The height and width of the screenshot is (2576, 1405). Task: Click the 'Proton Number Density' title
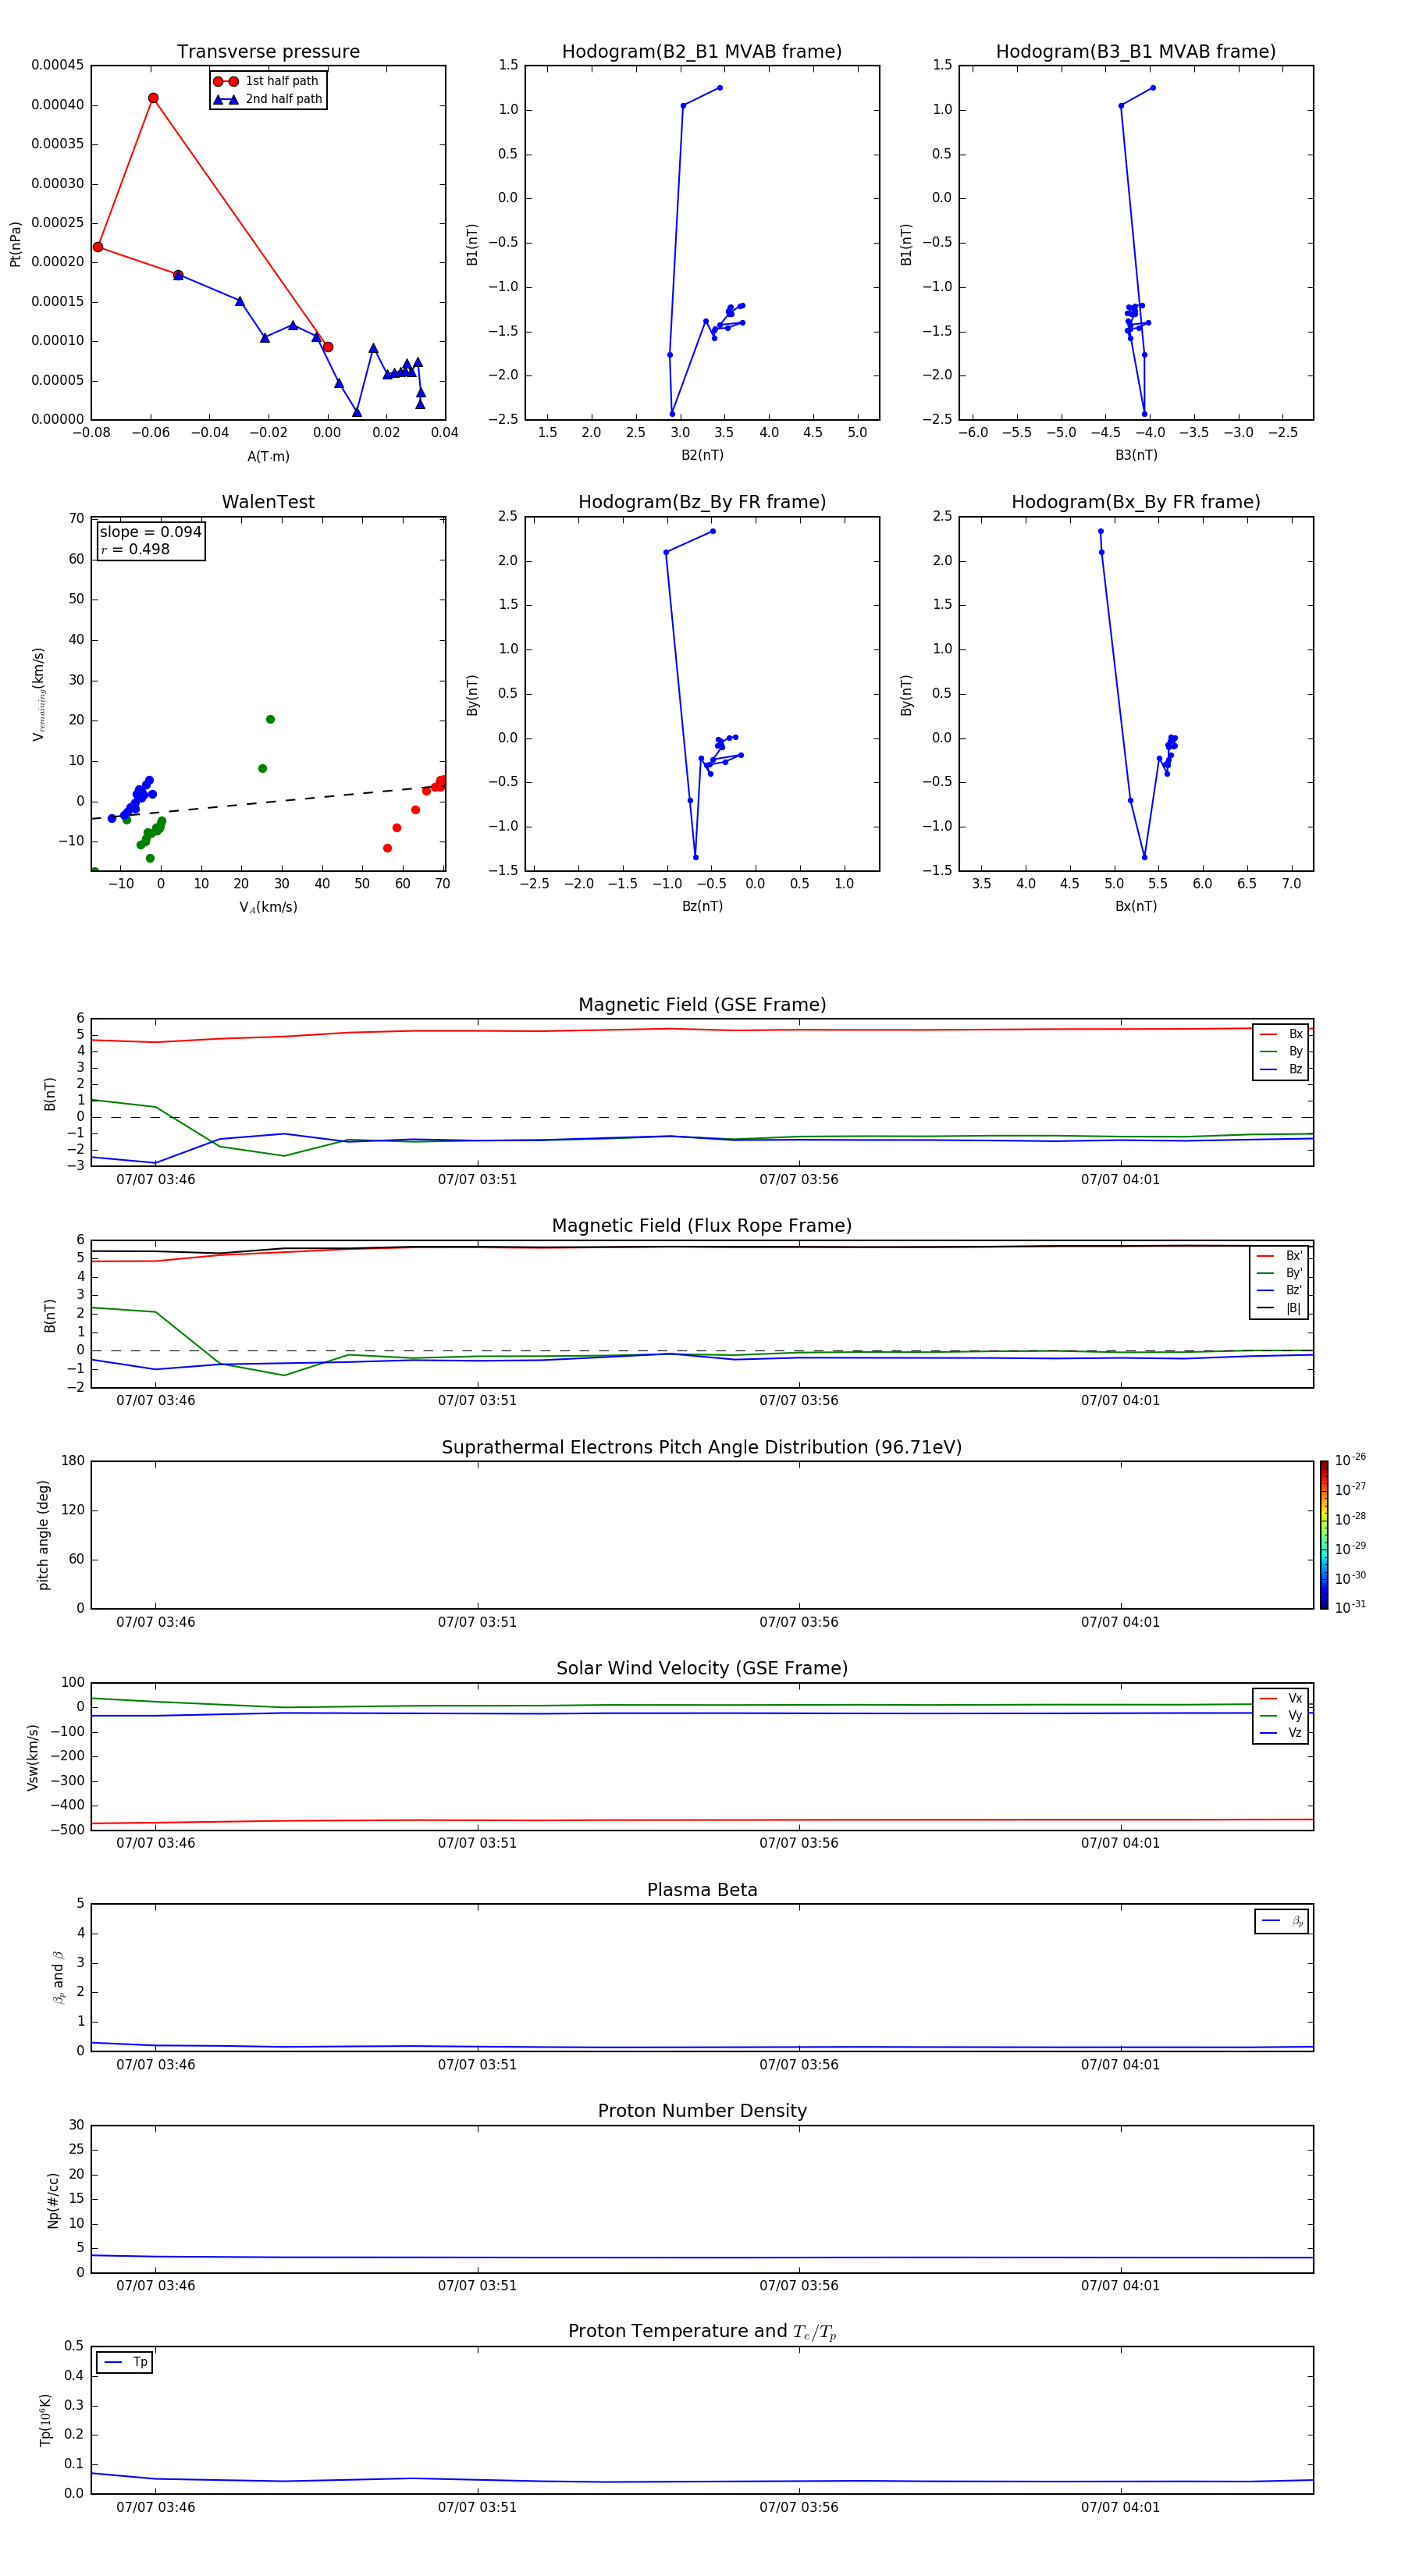pyautogui.click(x=702, y=2112)
